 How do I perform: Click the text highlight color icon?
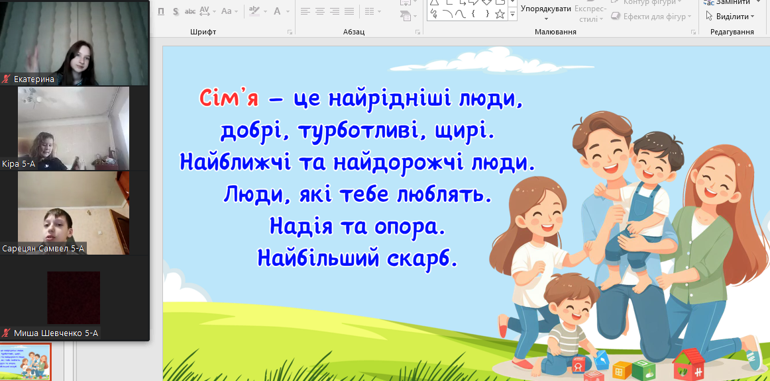click(x=255, y=11)
